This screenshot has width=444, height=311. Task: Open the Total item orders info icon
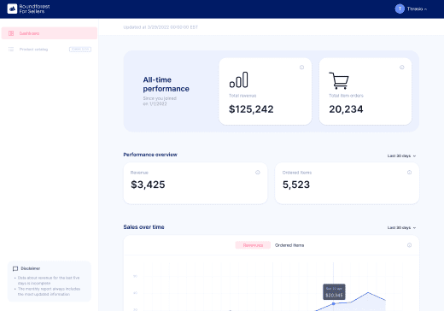click(x=402, y=67)
